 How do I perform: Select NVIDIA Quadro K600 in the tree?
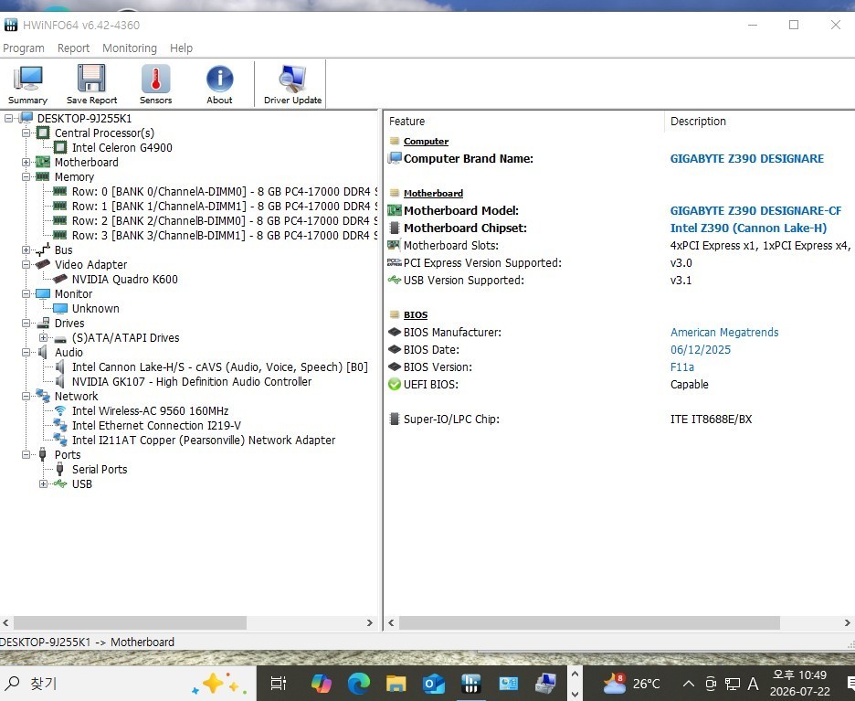coord(125,279)
